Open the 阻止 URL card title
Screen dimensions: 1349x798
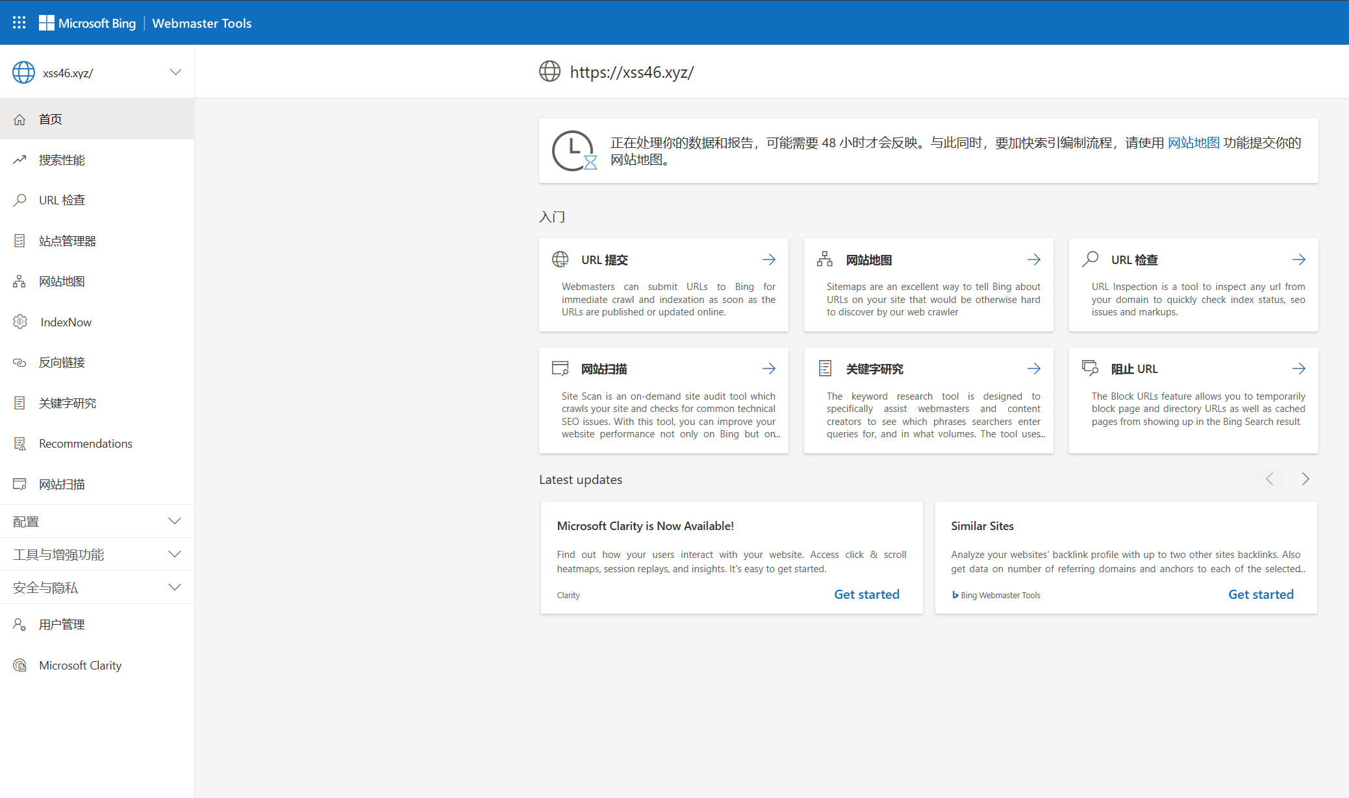[1134, 369]
